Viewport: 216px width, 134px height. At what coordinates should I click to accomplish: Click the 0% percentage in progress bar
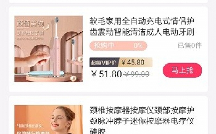[138, 46]
